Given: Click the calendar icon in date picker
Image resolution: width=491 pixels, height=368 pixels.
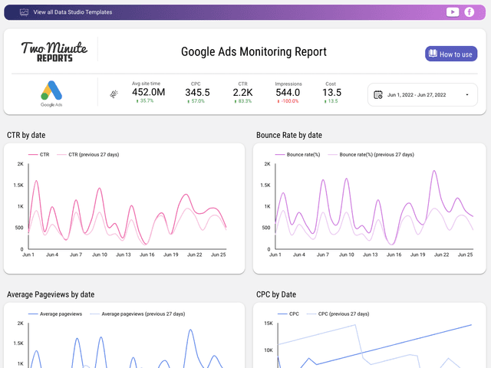Looking at the screenshot, I should point(378,95).
